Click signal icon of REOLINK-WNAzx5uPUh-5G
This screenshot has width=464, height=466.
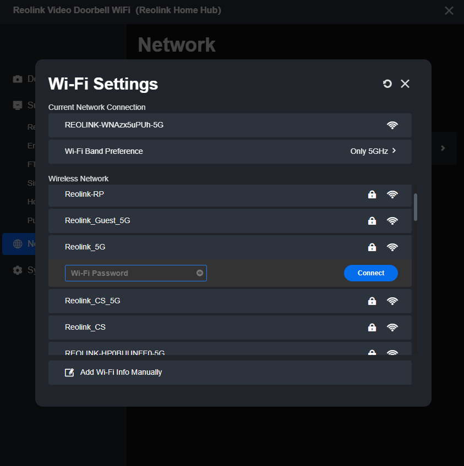tap(392, 125)
